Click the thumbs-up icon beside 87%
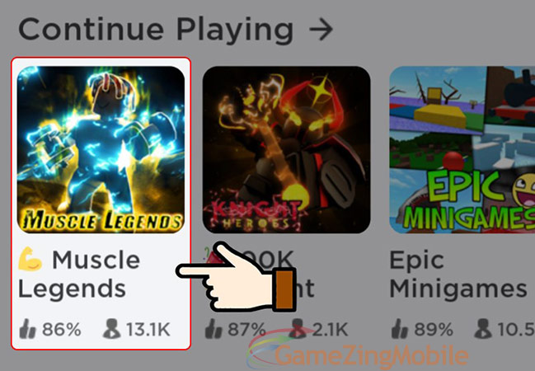This screenshot has height=371, width=535. [214, 329]
